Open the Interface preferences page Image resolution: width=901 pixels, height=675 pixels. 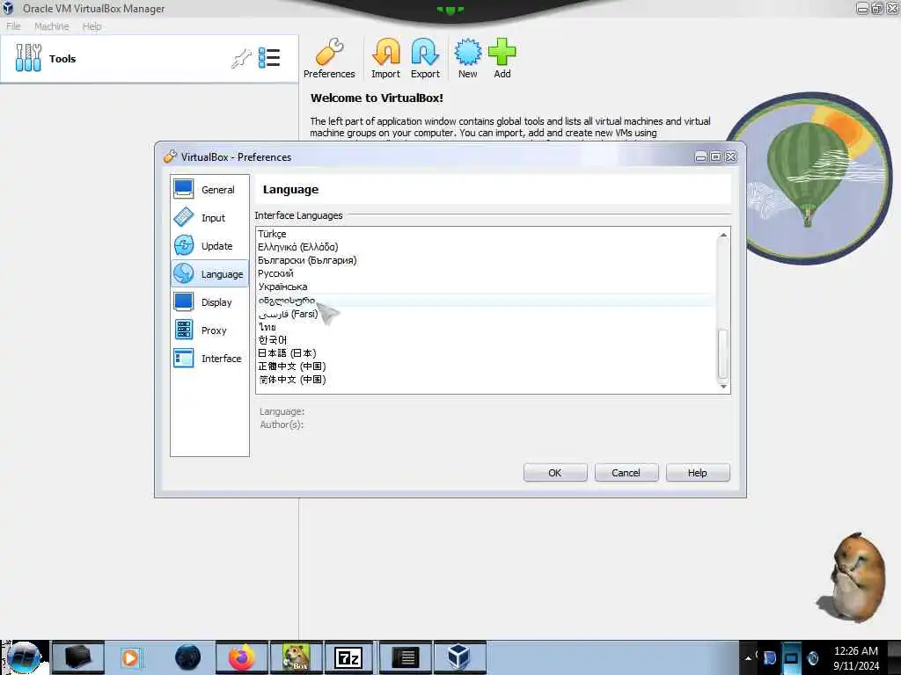(x=209, y=359)
